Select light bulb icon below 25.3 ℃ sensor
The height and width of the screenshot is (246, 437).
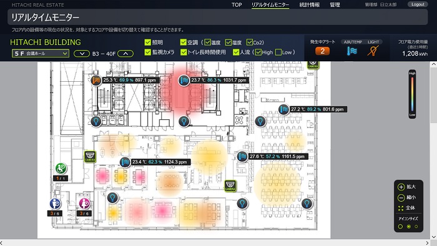point(96,122)
